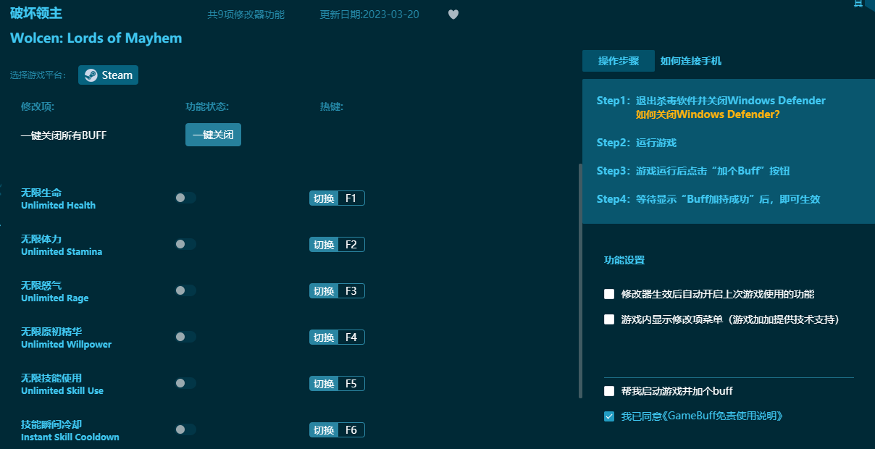Uncheck GameBuff disclaimer agreement checkbox

(609, 416)
